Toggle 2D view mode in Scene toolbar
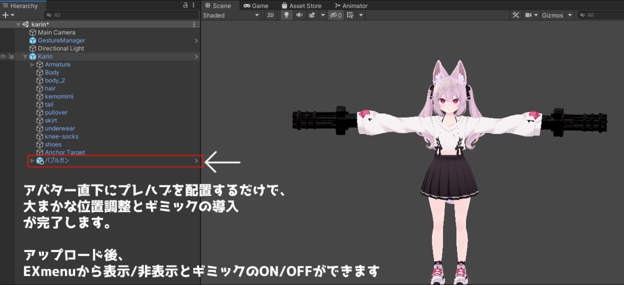 click(x=270, y=15)
